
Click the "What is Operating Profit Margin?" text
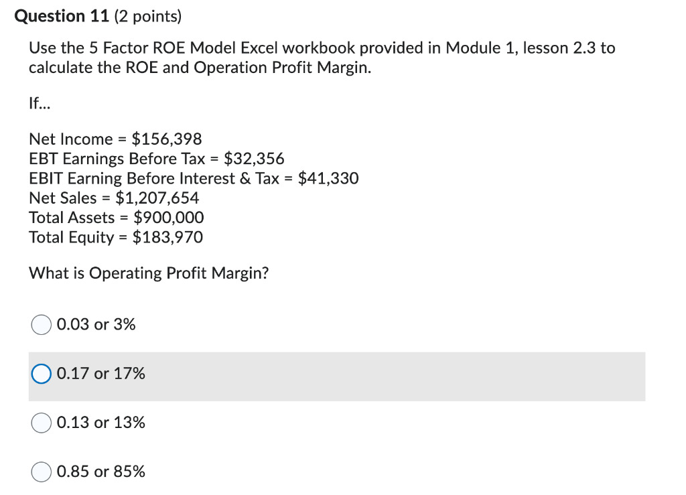(x=149, y=273)
